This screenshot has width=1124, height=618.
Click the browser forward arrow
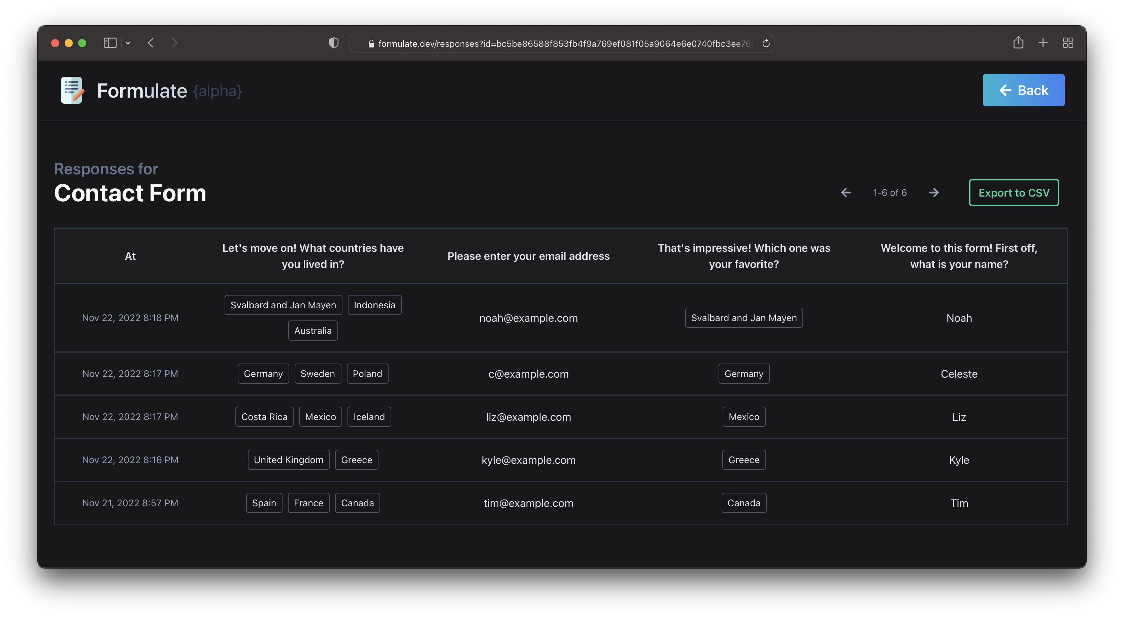pos(174,43)
